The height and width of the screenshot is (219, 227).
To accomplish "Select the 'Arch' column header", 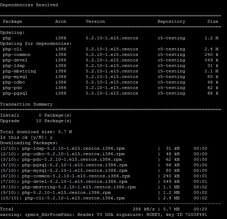I will pyautogui.click(x=61, y=21).
